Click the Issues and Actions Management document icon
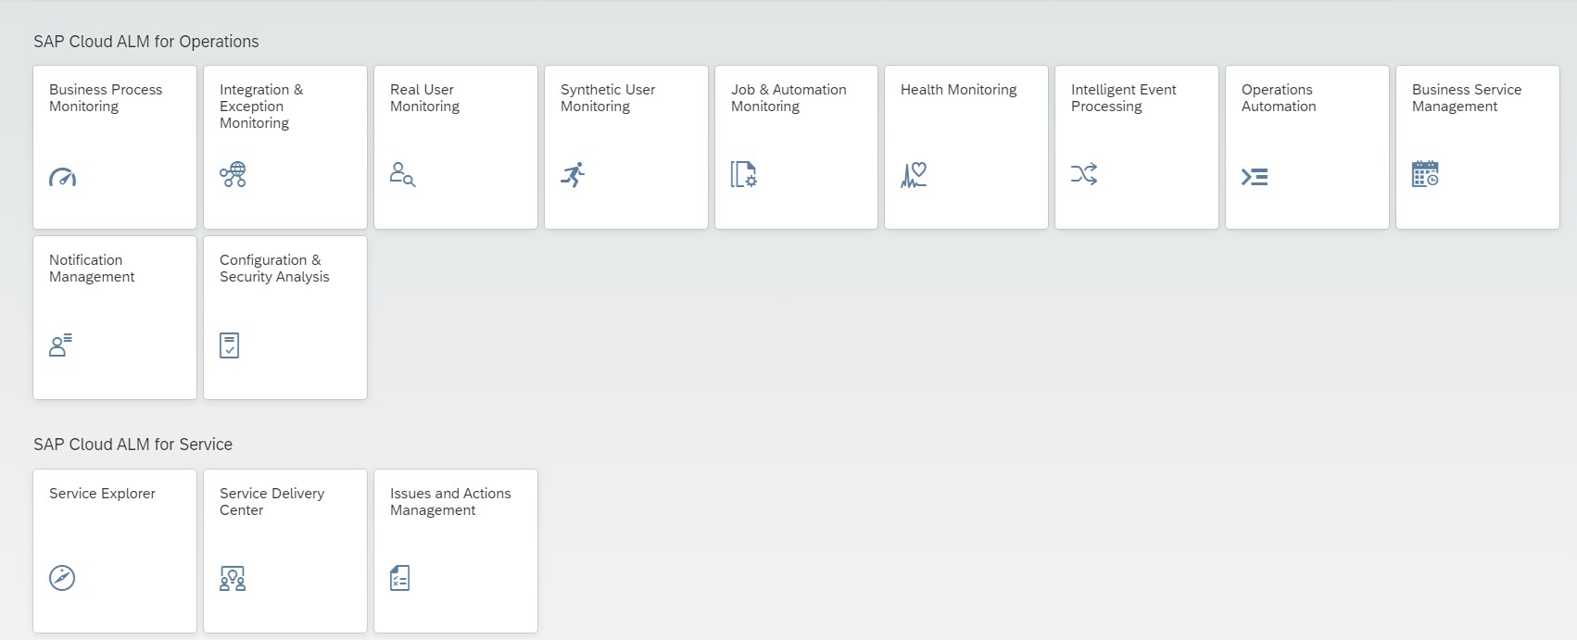Screen dimensions: 1577x640 [x=400, y=578]
